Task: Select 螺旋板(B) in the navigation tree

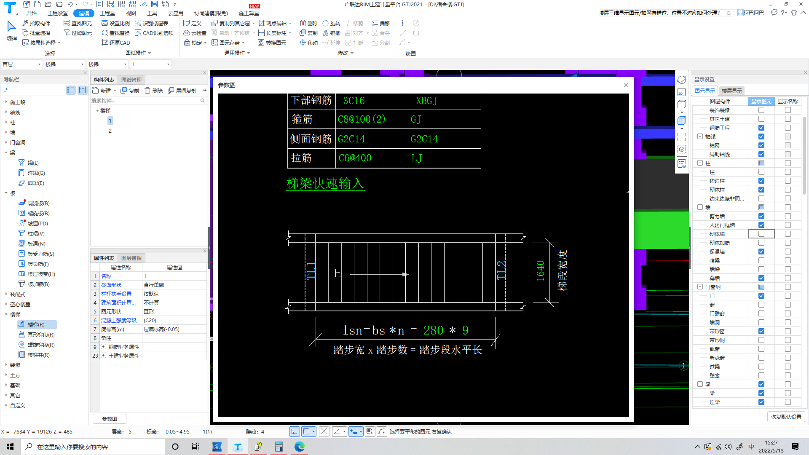Action: click(x=34, y=213)
